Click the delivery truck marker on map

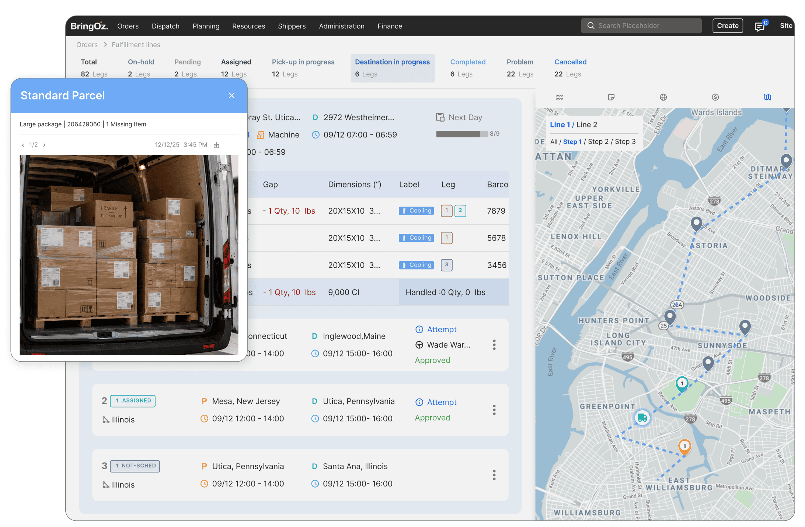point(642,418)
